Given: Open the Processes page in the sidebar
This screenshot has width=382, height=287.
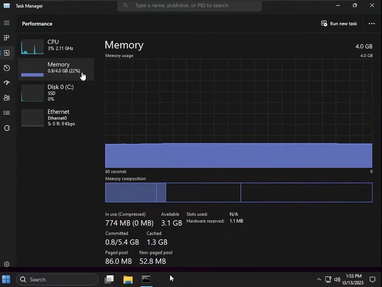Looking at the screenshot, I should (x=6, y=38).
